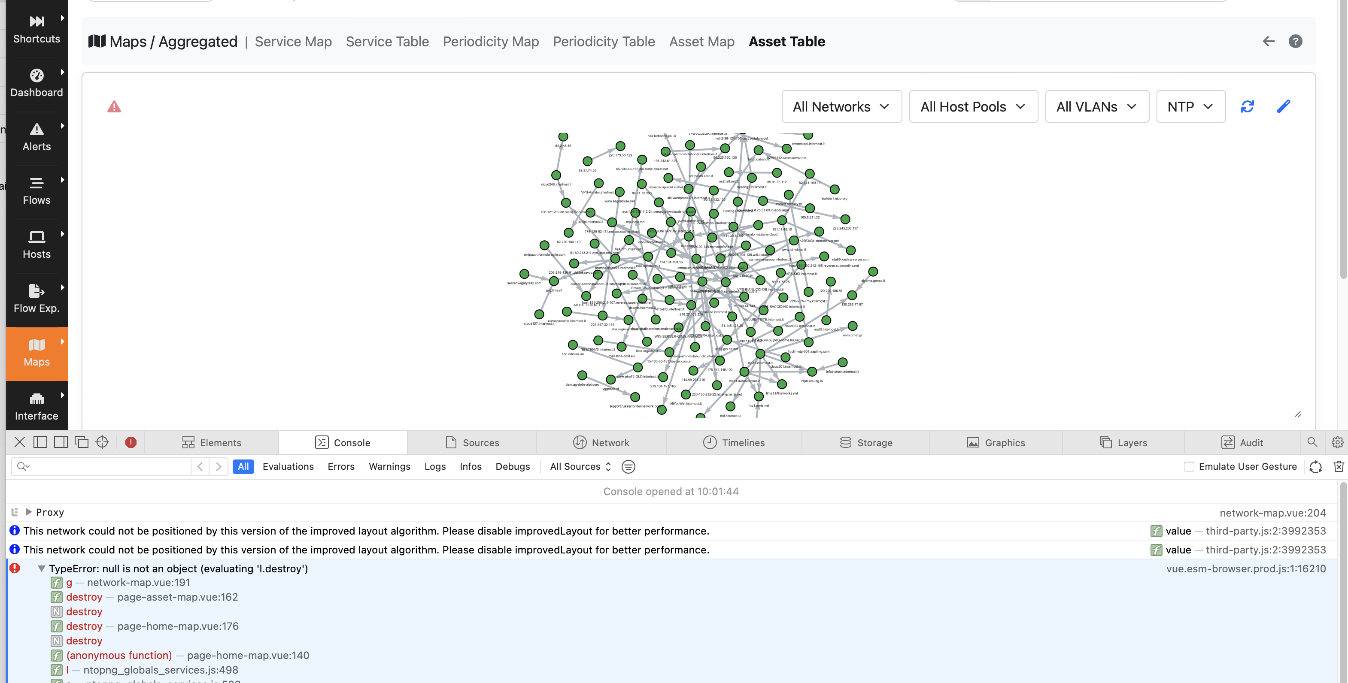Open the Interface sidebar section
The image size is (1348, 683).
coord(36,406)
